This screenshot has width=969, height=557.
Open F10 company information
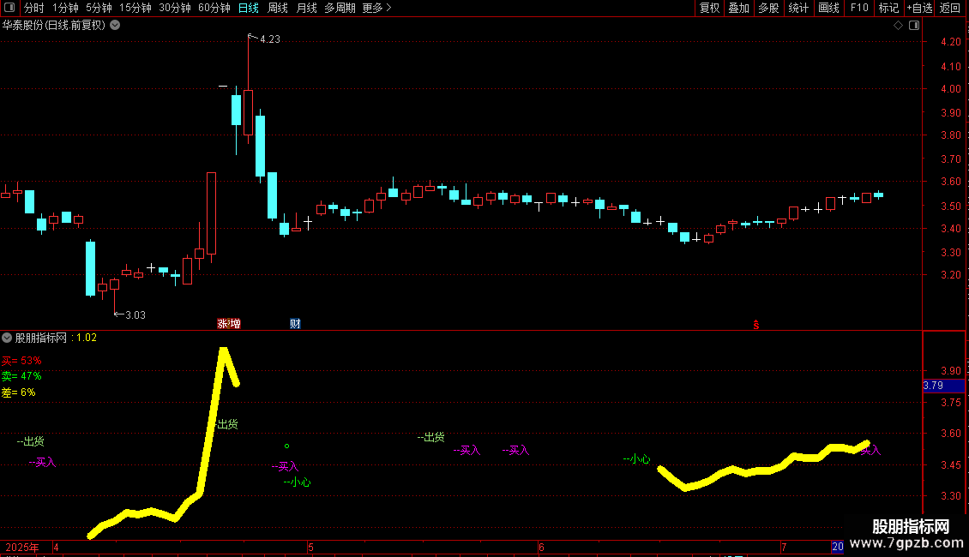[x=859, y=8]
